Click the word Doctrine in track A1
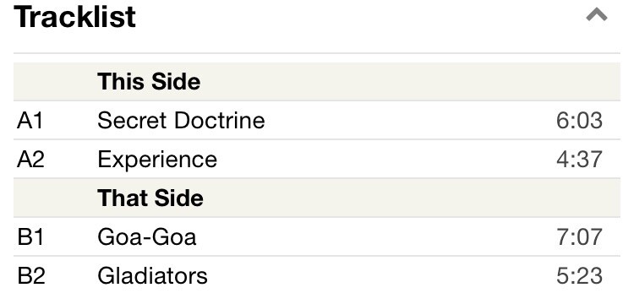 click(x=220, y=120)
